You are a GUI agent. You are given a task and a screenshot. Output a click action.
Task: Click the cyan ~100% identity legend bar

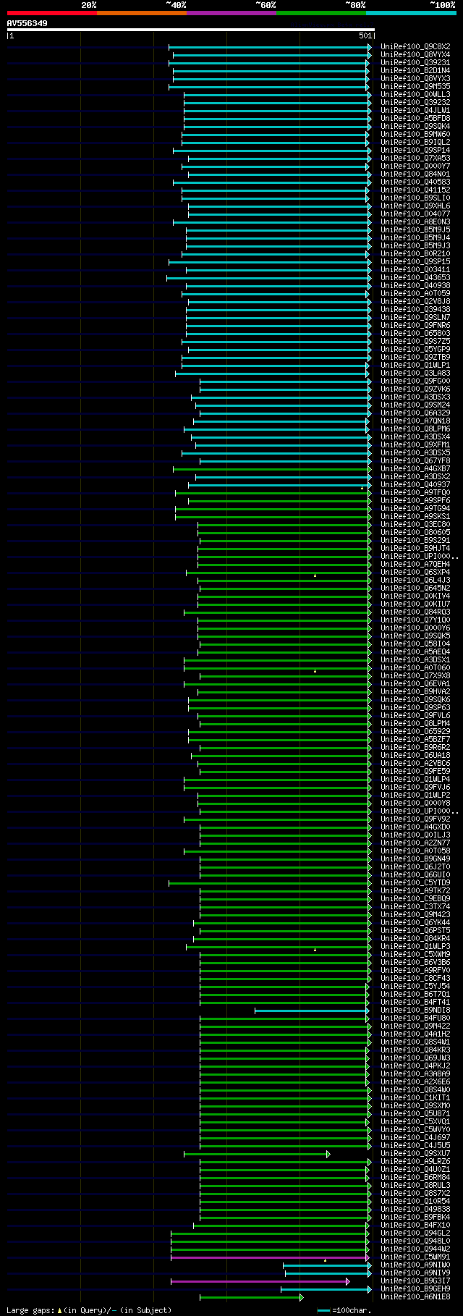[x=410, y=13]
